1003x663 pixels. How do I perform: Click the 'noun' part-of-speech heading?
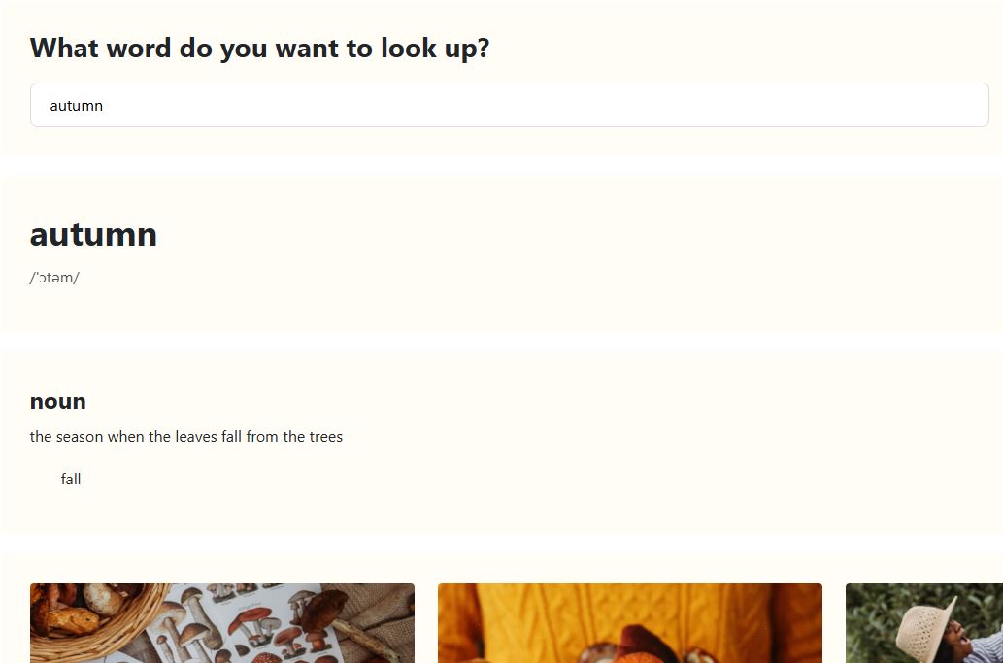click(57, 401)
